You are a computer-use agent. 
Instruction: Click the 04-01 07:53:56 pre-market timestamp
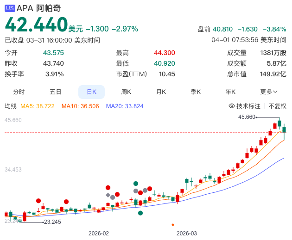(x=249, y=40)
